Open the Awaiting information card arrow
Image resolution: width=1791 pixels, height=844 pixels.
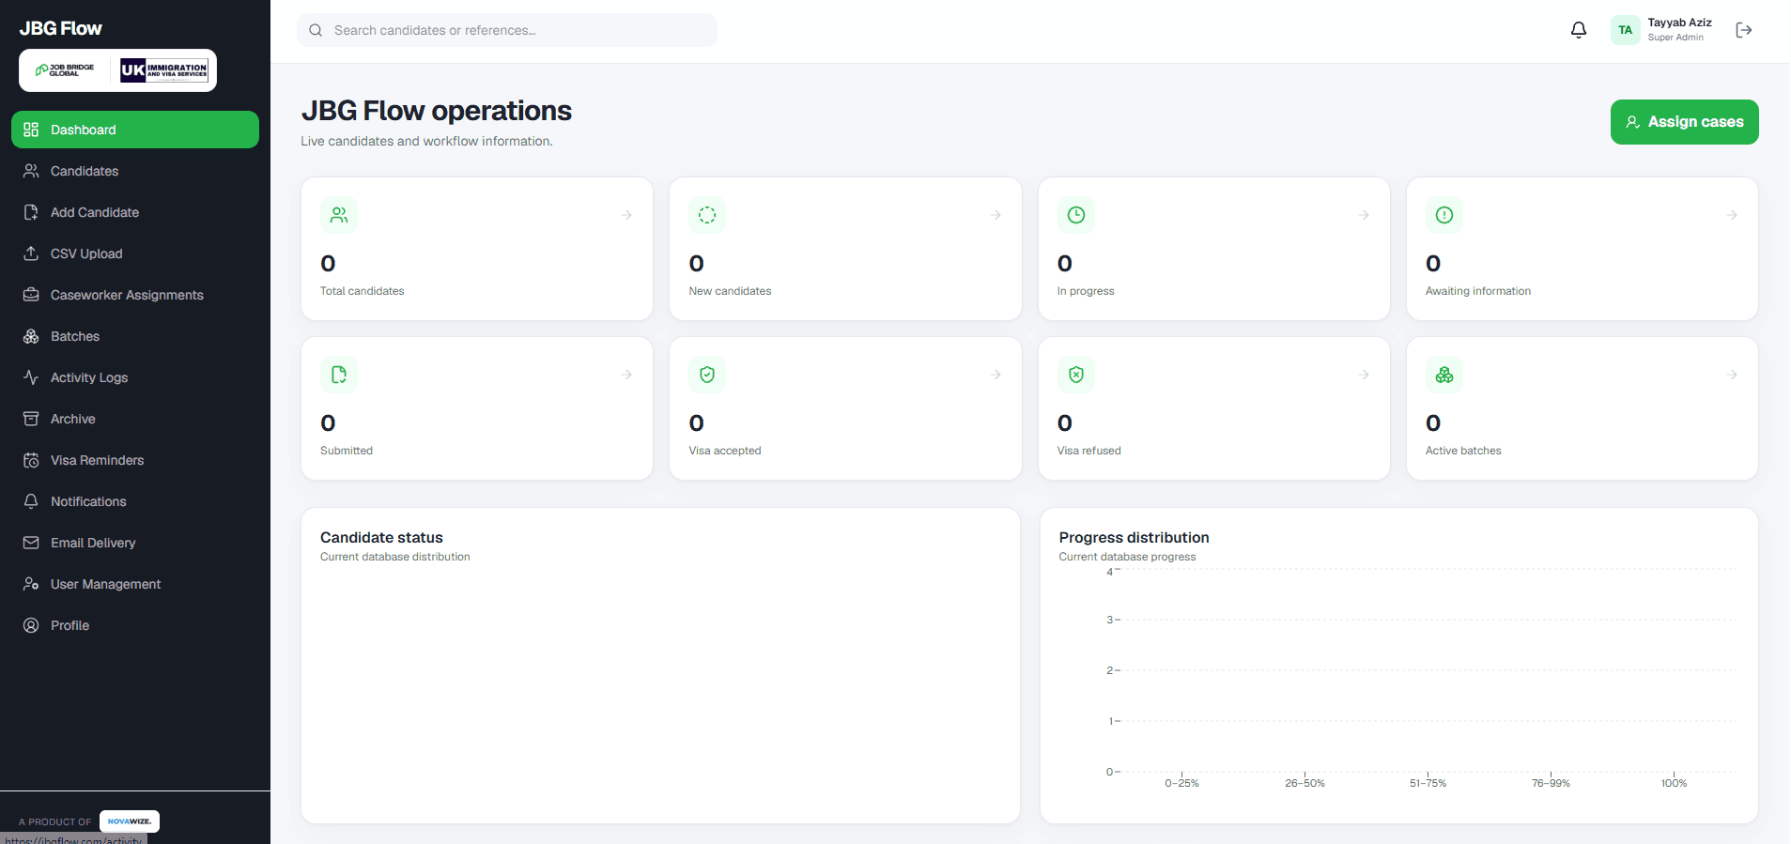tap(1732, 215)
